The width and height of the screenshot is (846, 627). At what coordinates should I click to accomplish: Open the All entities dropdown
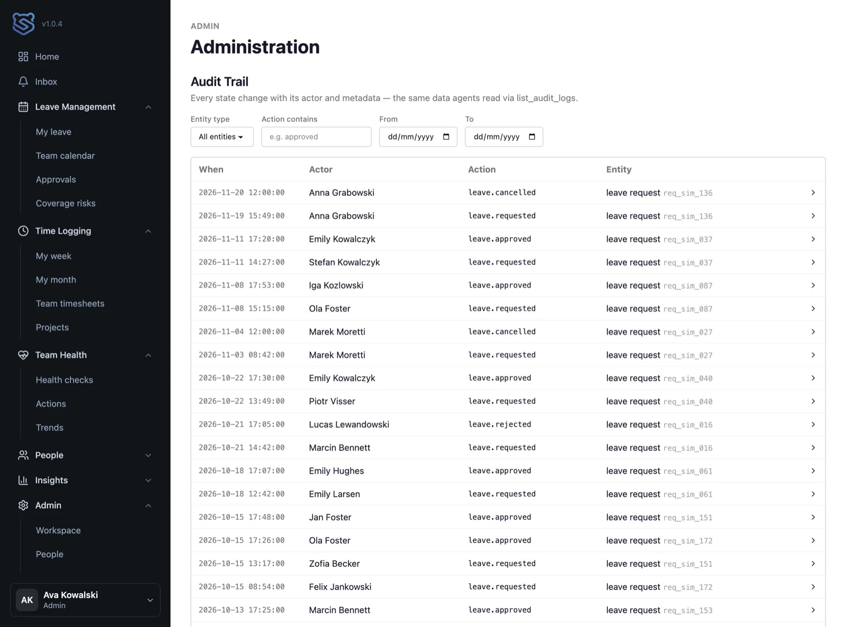[222, 137]
